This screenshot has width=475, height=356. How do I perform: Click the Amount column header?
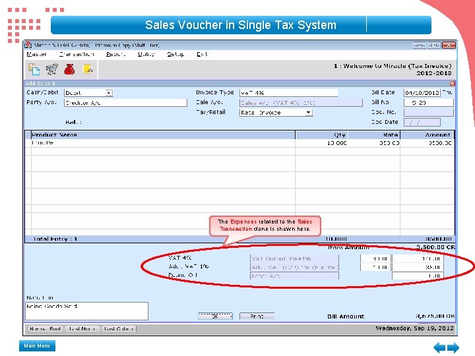(427, 135)
